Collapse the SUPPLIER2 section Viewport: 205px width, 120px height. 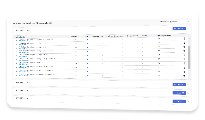click(188, 29)
